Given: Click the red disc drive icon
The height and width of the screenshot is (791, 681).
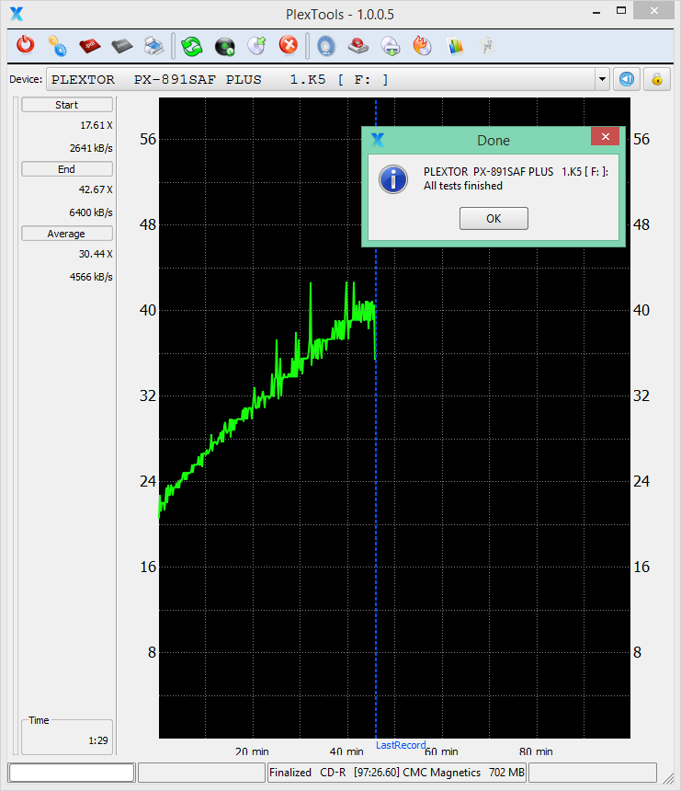Looking at the screenshot, I should (x=358, y=46).
